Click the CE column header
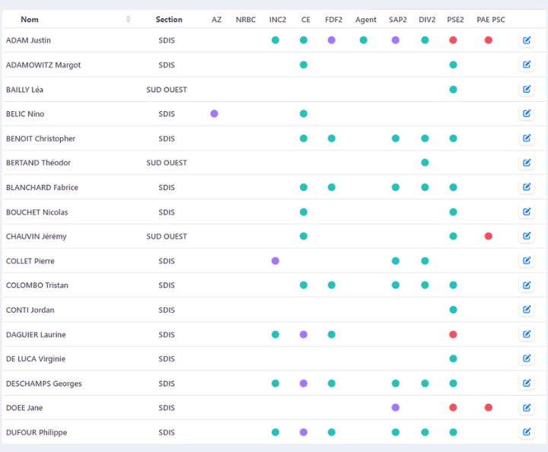The image size is (548, 452). coord(306,20)
